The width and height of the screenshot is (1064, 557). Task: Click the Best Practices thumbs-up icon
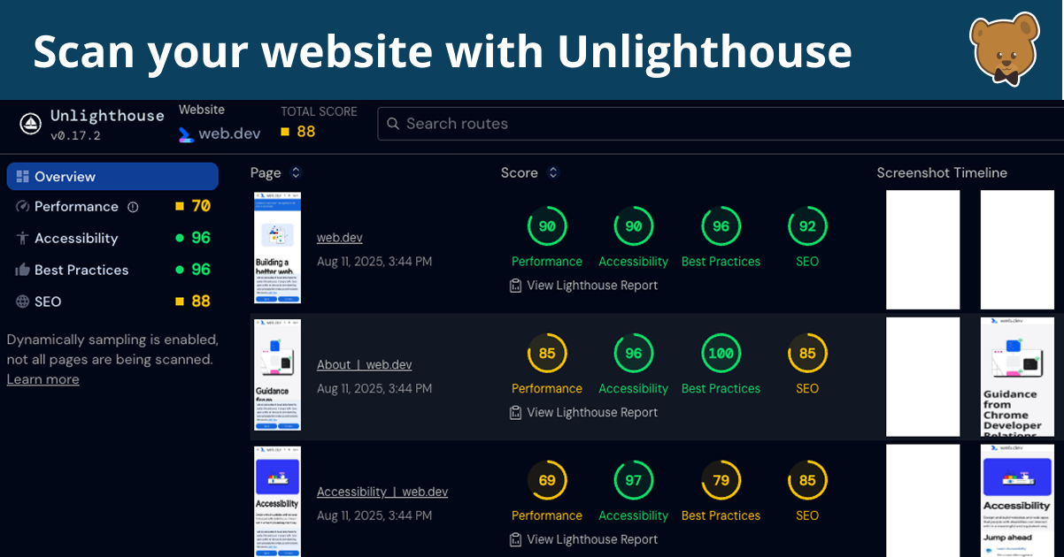pos(20,270)
